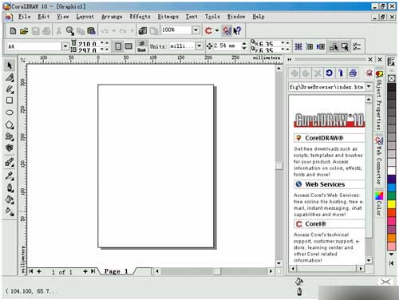Open the zoom level 100% dropdown
Screen dimensions: 399x300
196,30
